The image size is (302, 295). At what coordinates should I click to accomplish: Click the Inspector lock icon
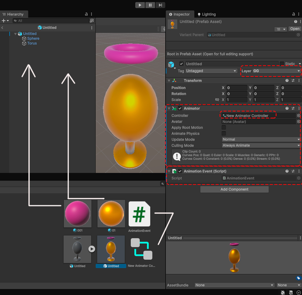tap(292, 14)
